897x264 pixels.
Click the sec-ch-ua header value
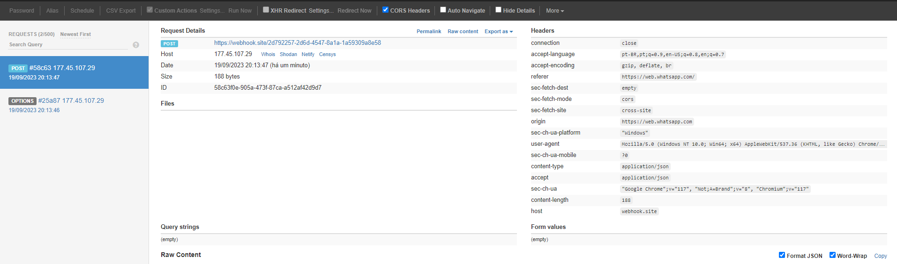click(x=715, y=189)
